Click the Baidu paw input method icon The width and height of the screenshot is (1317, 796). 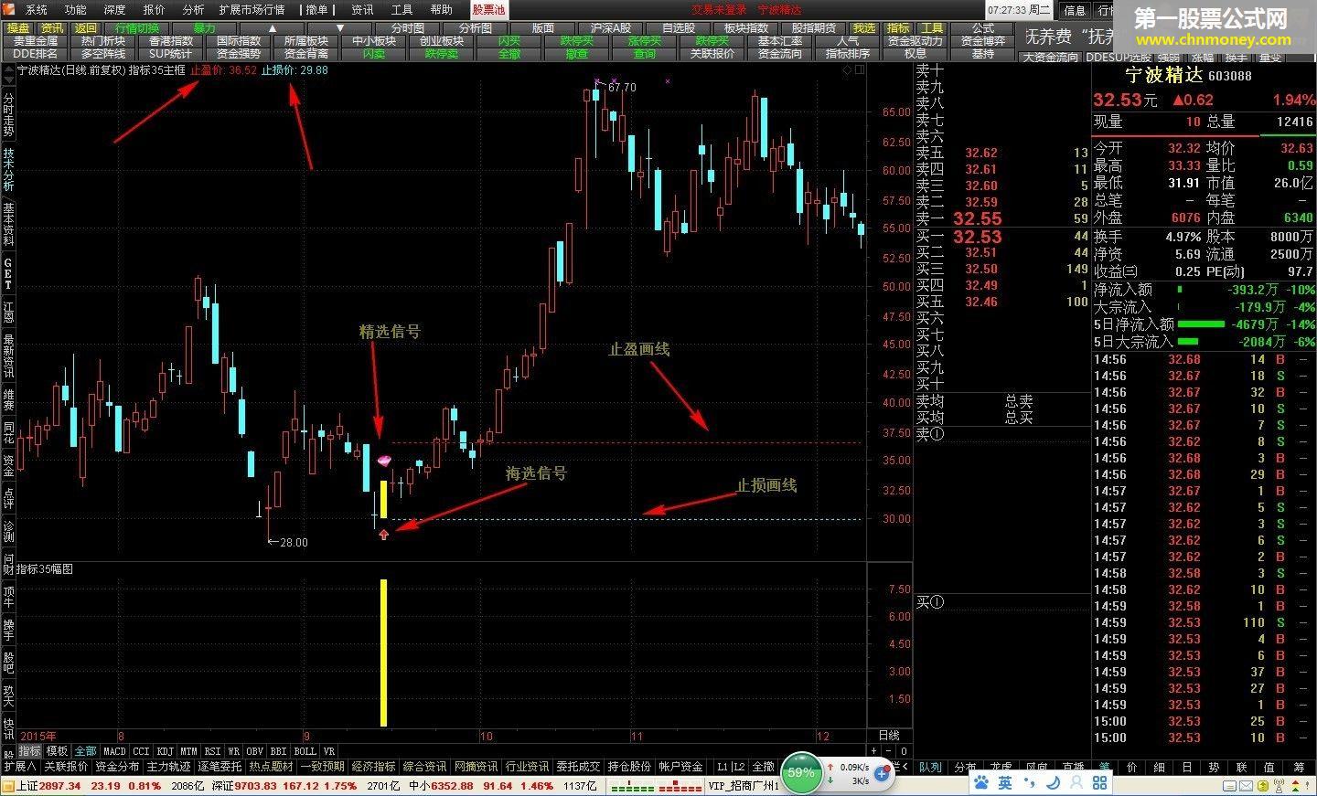(x=980, y=783)
